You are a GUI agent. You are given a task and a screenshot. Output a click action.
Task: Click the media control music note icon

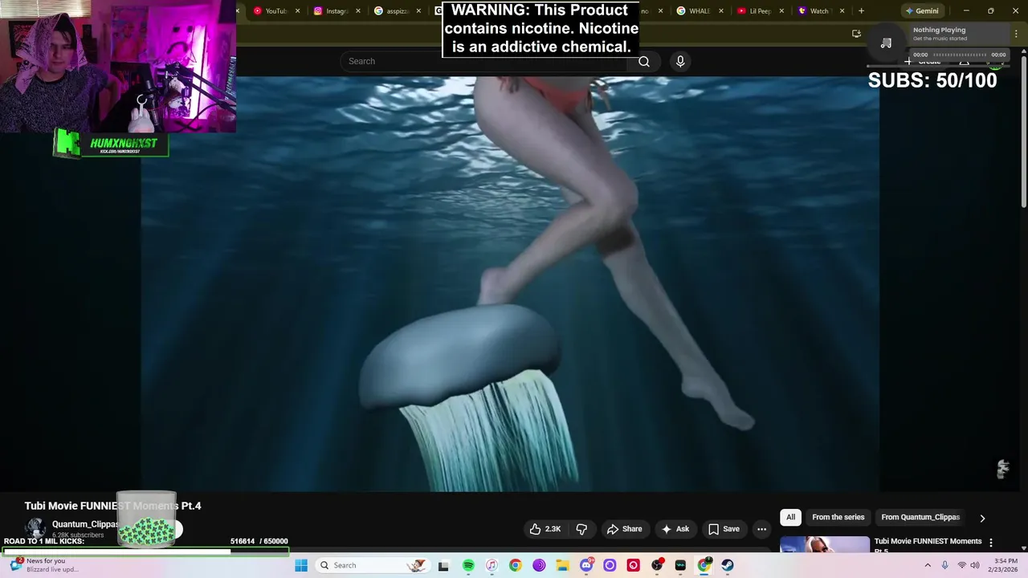point(886,43)
